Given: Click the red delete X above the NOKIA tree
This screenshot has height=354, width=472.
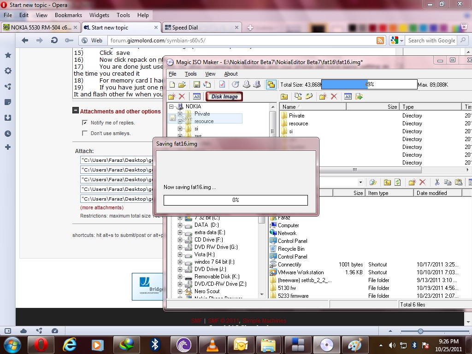Looking at the screenshot, I should tap(182, 96).
